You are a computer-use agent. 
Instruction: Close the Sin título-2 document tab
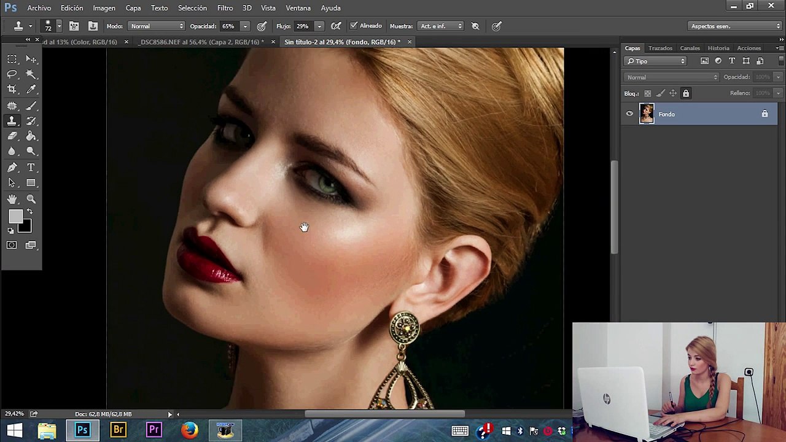click(x=410, y=42)
